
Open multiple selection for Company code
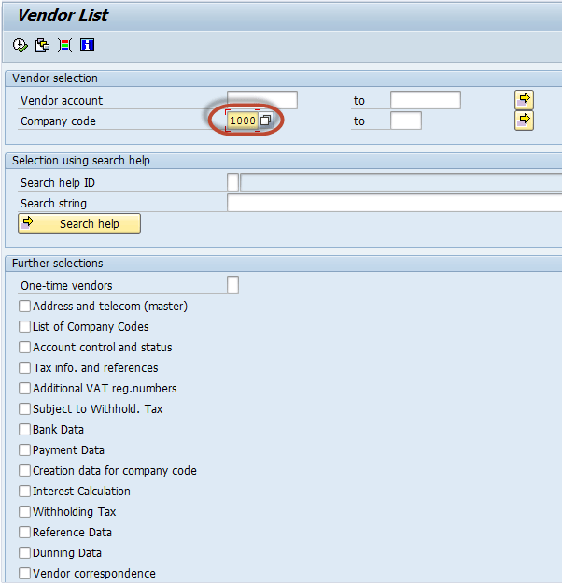point(524,120)
